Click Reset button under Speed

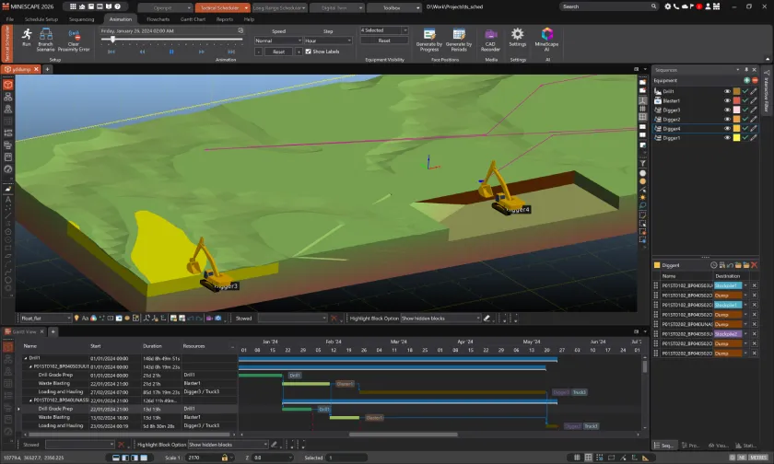[278, 52]
